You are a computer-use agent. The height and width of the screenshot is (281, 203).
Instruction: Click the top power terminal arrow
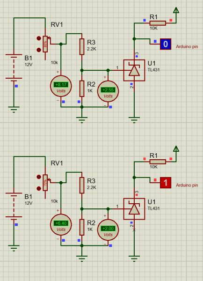pos(176,10)
